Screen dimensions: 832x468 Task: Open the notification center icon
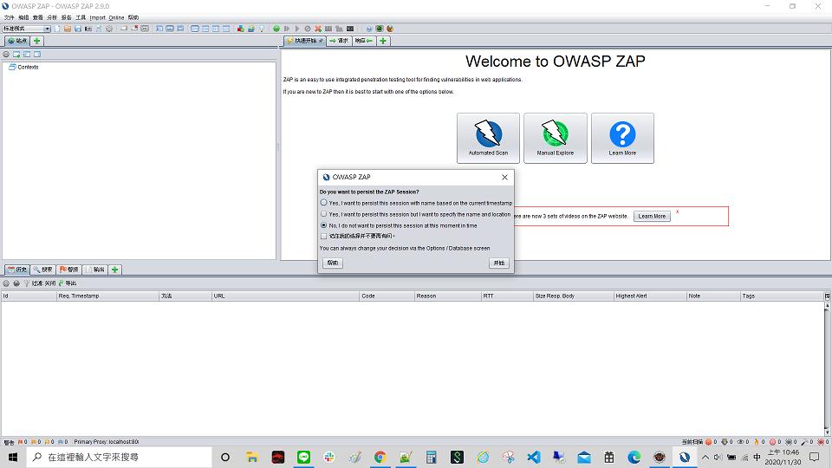click(815, 457)
